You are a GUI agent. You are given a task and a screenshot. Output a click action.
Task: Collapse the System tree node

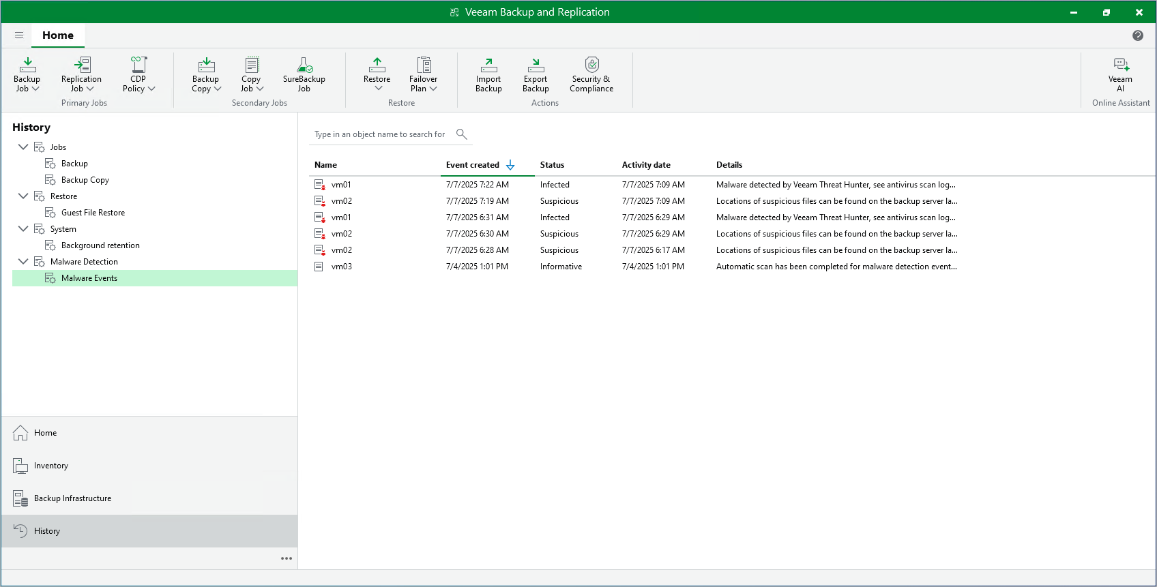(x=23, y=229)
